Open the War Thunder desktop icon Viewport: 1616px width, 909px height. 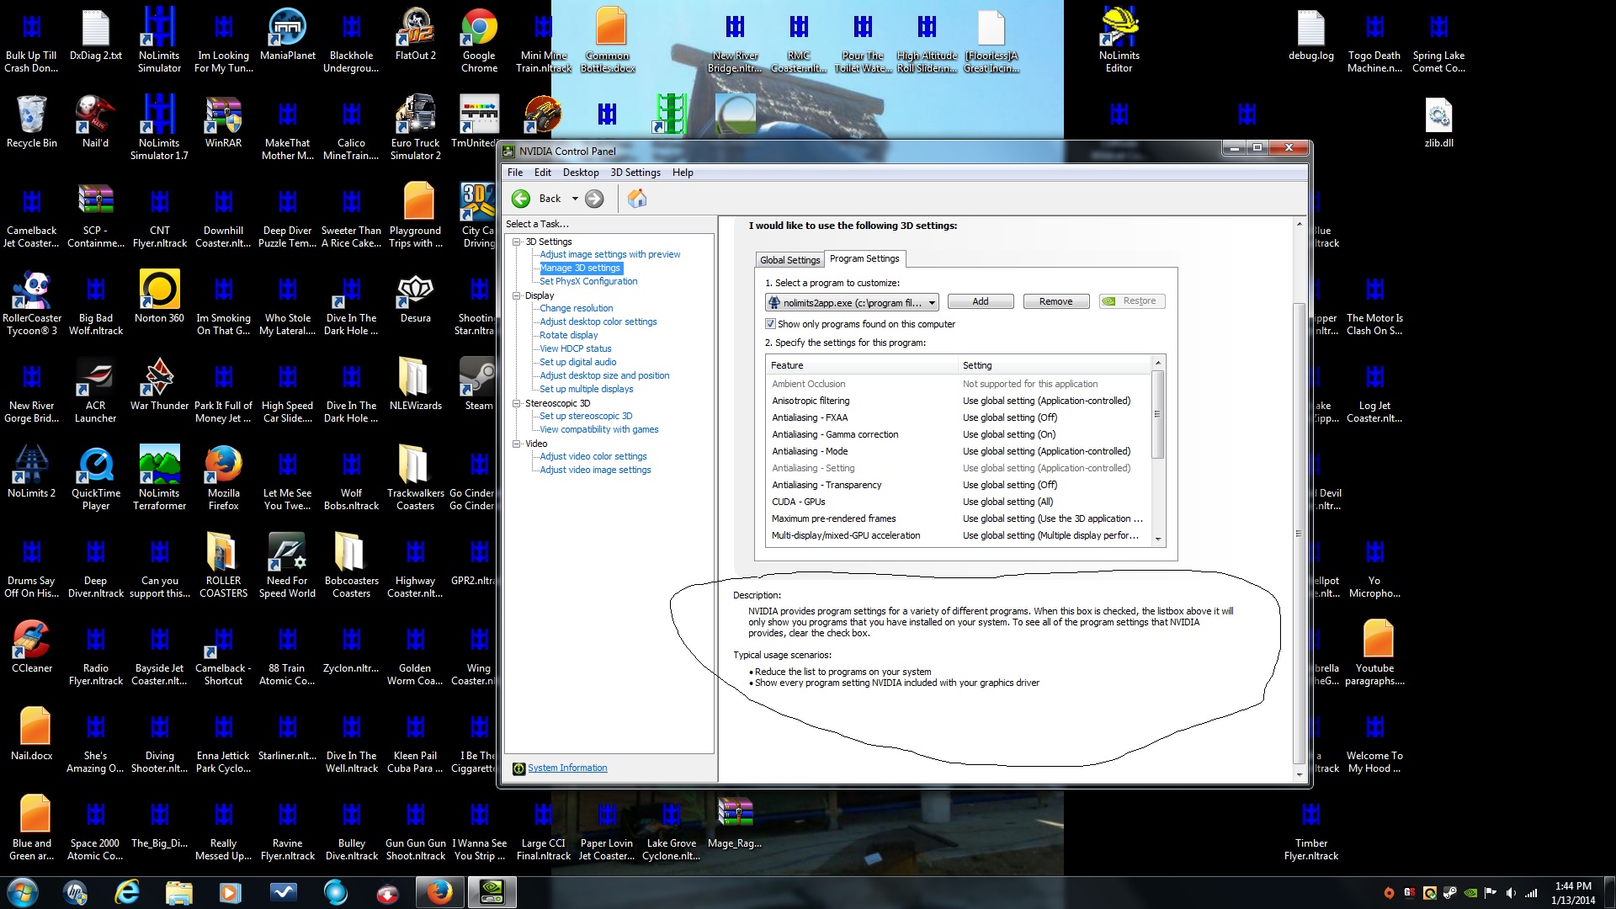(x=159, y=385)
